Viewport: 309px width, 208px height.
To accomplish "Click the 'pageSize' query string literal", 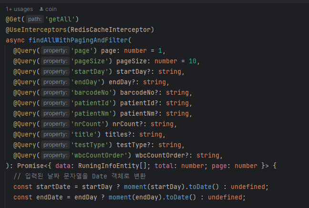I will pos(90,61).
